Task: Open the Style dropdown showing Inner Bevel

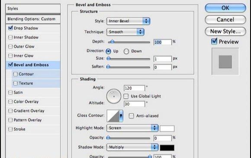Action: coord(128,21)
